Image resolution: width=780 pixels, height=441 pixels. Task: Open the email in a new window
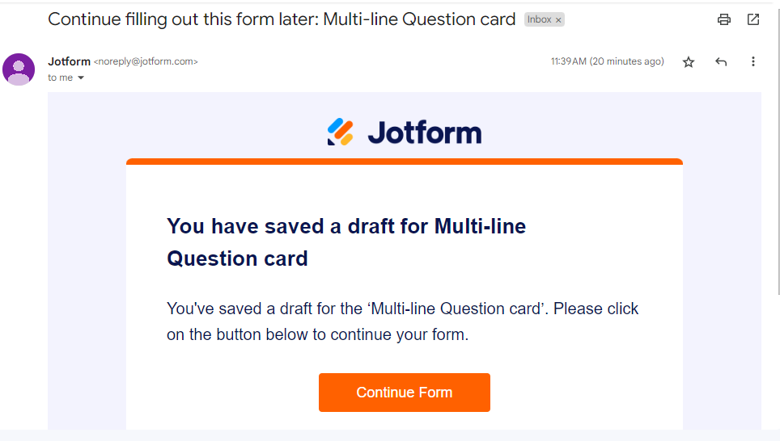pyautogui.click(x=753, y=19)
